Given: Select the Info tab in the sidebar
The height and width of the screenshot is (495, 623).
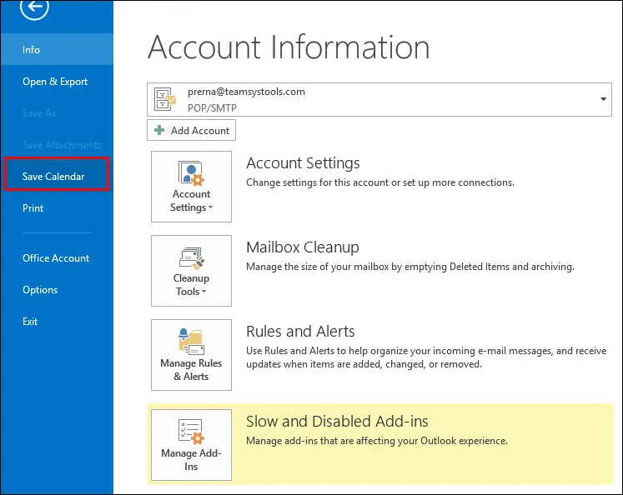Looking at the screenshot, I should pos(32,50).
